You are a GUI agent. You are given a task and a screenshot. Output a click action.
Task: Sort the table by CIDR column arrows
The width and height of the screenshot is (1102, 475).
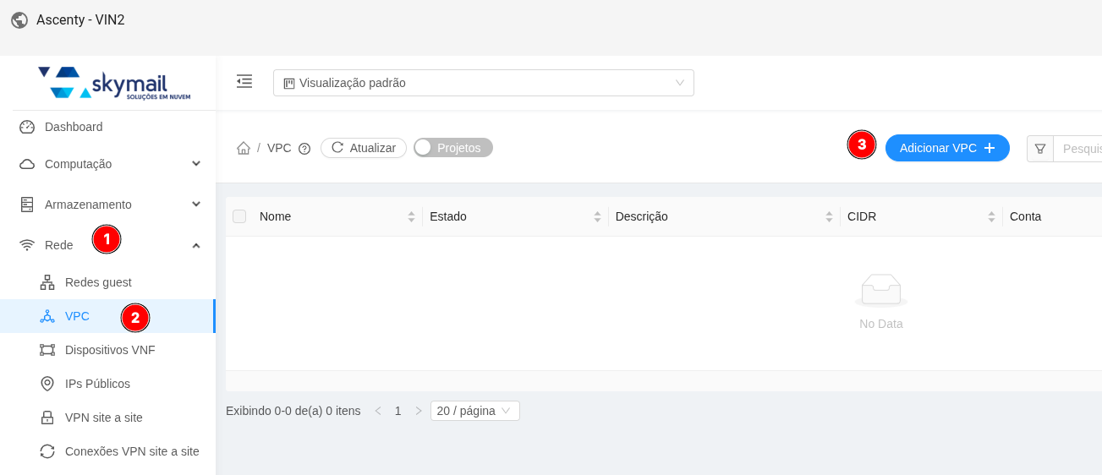pos(991,216)
